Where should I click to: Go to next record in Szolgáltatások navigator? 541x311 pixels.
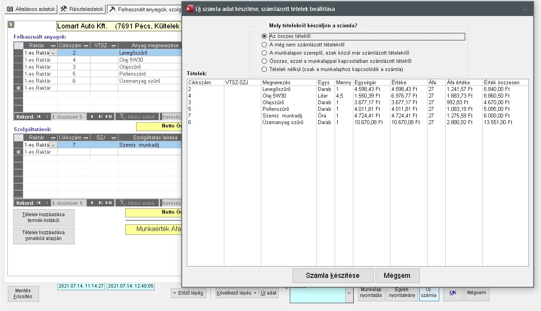coord(92,203)
